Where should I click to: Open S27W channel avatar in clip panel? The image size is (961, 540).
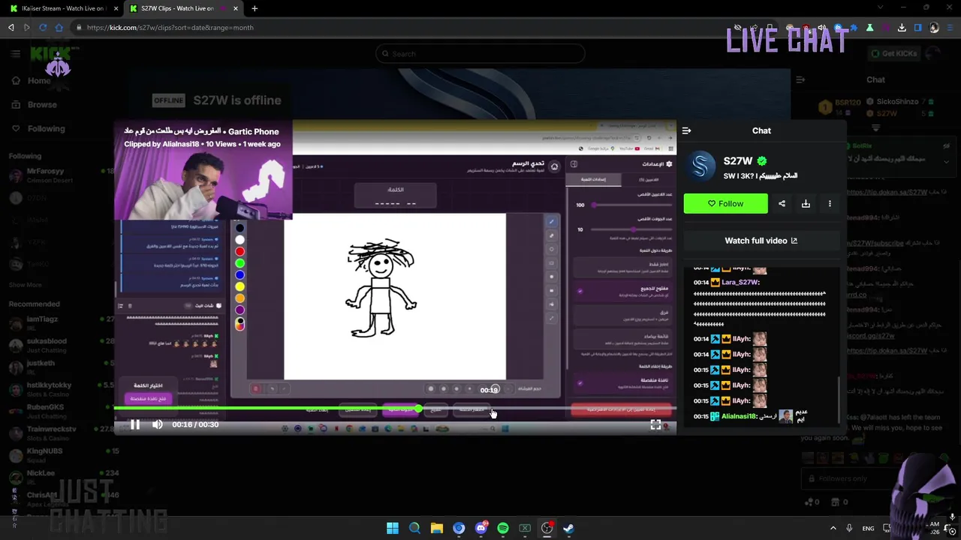(701, 166)
